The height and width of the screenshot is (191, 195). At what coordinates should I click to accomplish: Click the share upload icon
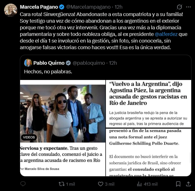tap(188, 184)
